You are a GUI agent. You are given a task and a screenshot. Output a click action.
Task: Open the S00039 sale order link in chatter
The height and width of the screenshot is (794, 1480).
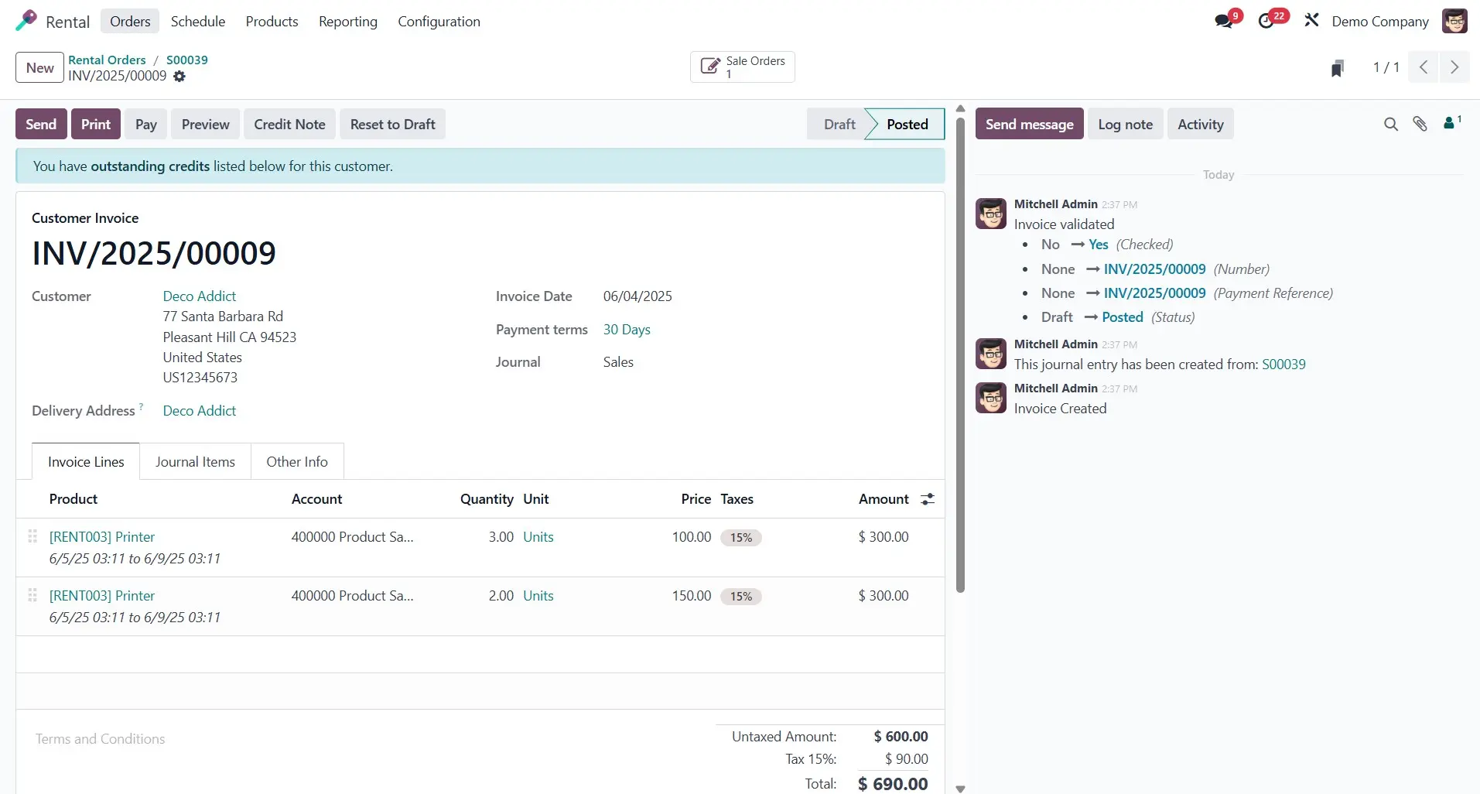click(x=1283, y=364)
